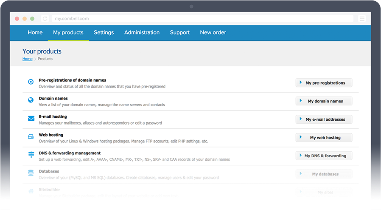Go to the Administration section
The height and width of the screenshot is (210, 381).
click(142, 33)
